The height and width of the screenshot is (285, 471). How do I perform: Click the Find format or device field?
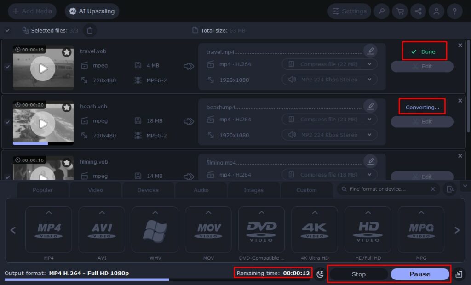point(386,189)
